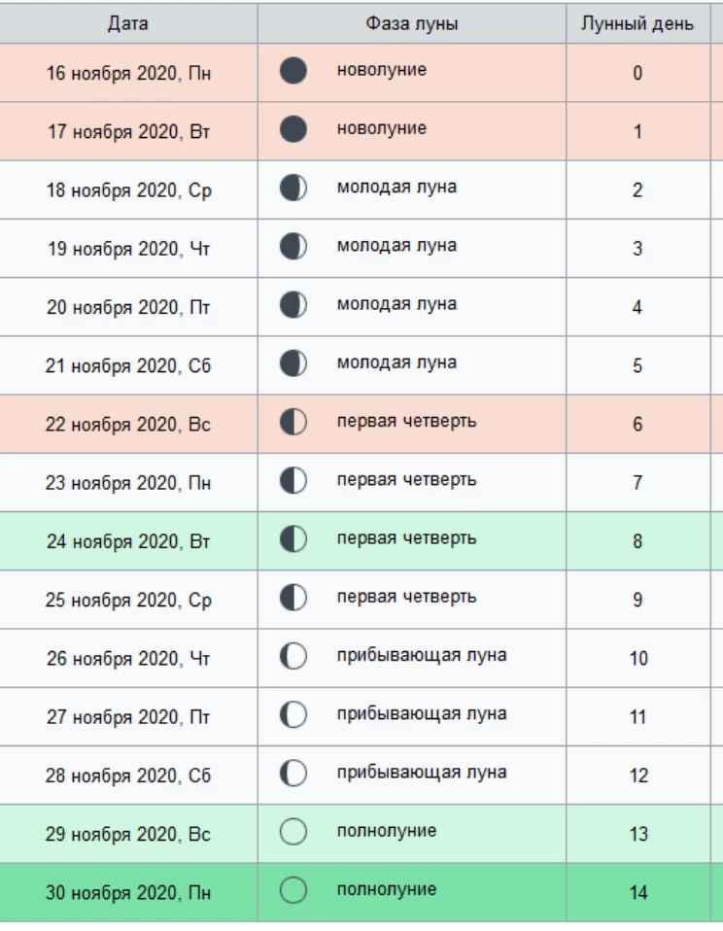Click waxing moon icon for 28 ноября

pos(293,773)
